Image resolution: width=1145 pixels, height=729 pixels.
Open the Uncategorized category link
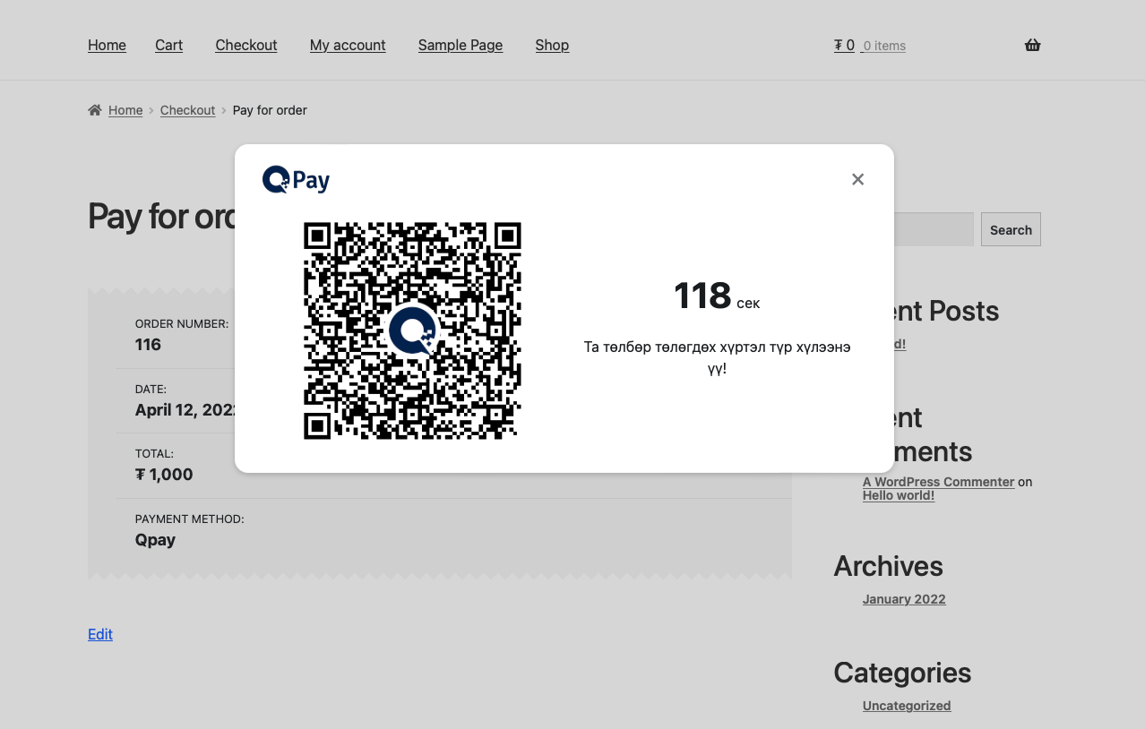[907, 706]
